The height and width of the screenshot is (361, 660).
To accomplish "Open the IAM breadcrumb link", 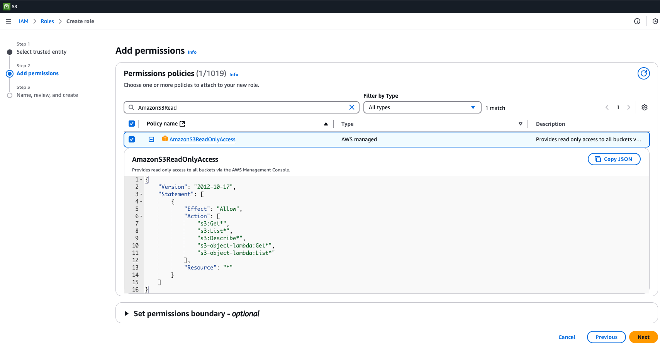I will coord(24,21).
